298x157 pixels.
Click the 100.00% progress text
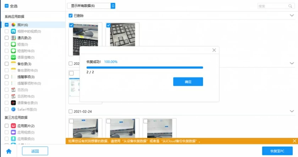click(x=111, y=62)
